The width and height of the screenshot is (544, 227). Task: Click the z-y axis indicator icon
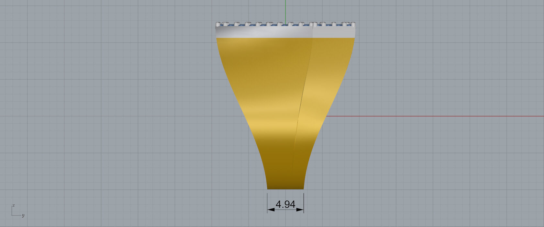18,210
